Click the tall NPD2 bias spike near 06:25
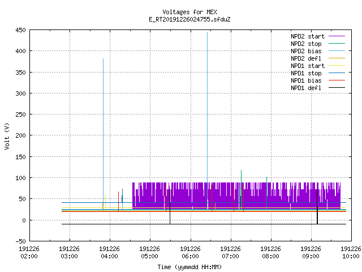Viewport: 362px width, 272px height. pyautogui.click(x=208, y=120)
